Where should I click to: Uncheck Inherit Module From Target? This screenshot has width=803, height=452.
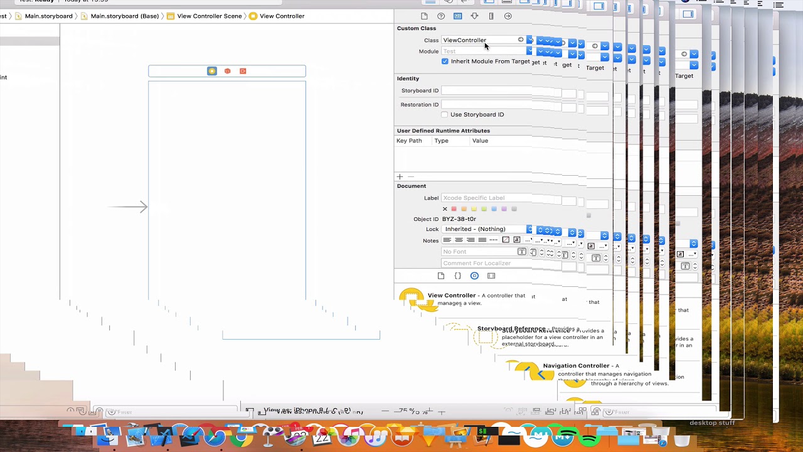click(445, 62)
